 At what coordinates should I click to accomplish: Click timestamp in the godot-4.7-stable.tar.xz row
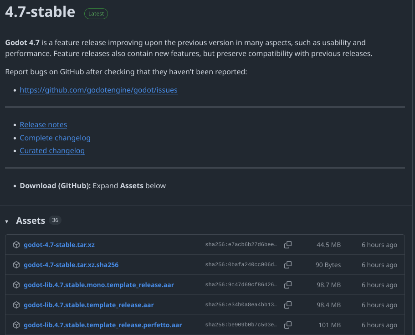pos(379,245)
